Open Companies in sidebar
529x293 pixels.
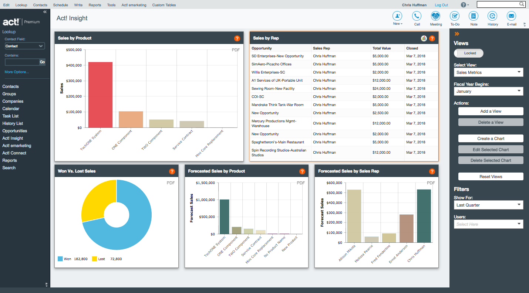click(13, 101)
